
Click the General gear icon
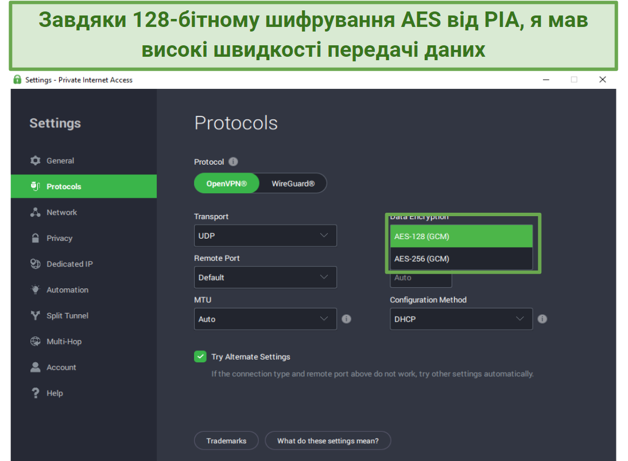coord(35,161)
